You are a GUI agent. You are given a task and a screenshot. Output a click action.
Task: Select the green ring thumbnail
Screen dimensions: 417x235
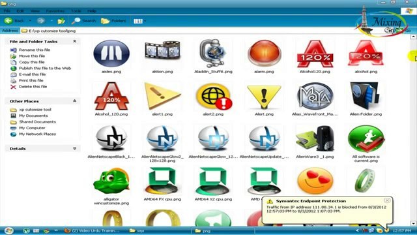coord(365,181)
